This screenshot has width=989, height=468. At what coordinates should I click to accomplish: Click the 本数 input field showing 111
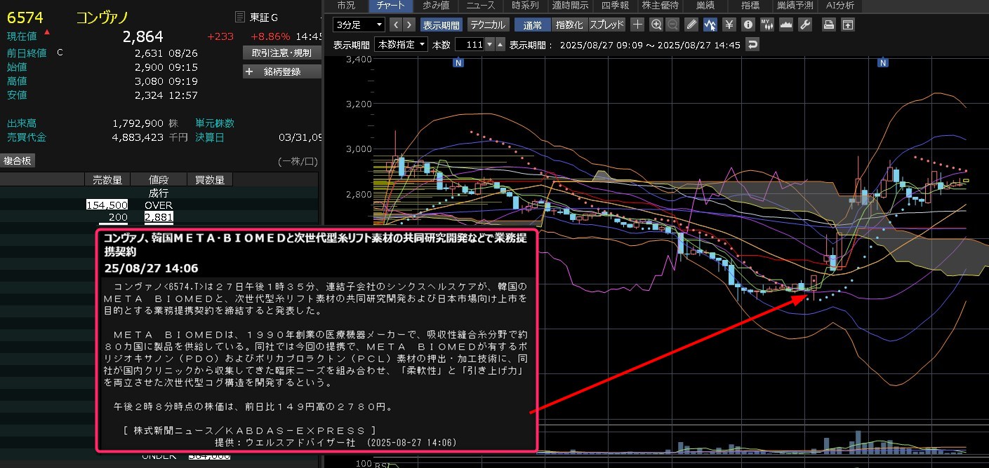(x=470, y=44)
